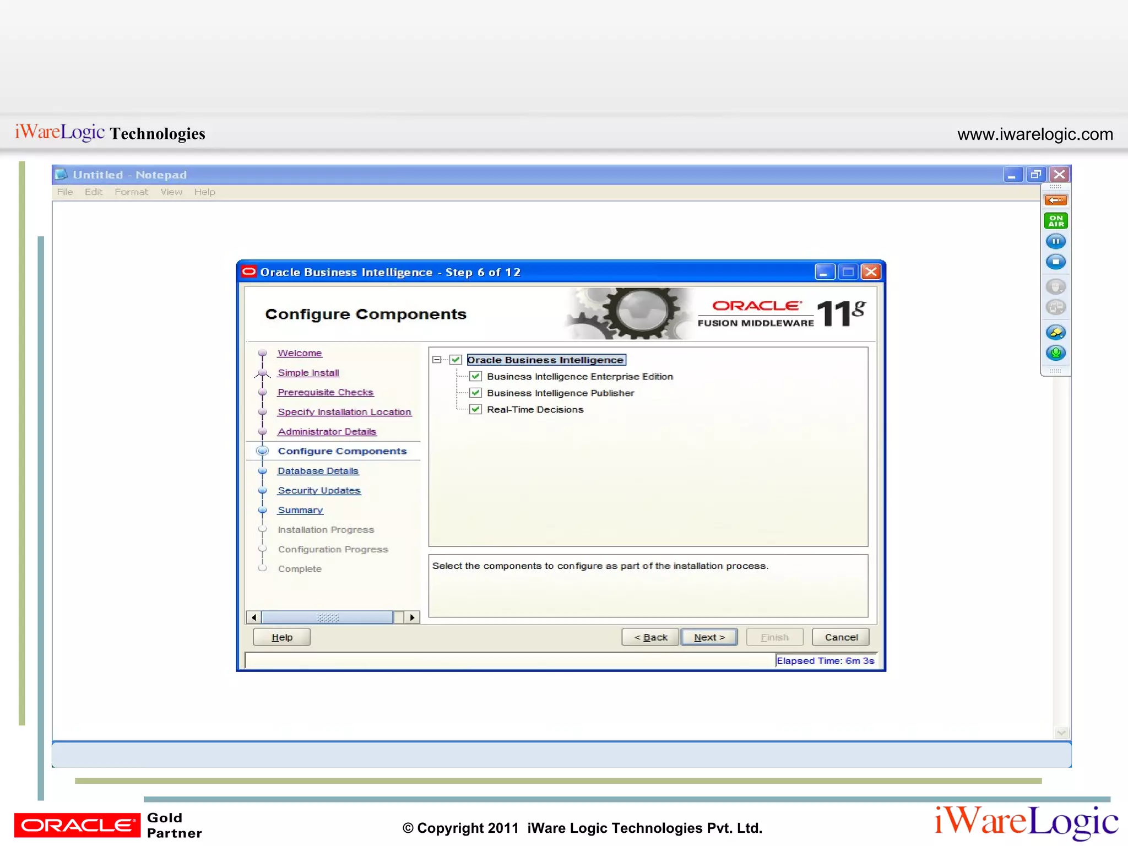This screenshot has height=846, width=1128.
Task: Toggle Business Intelligence Publisher checkbox
Action: pyautogui.click(x=476, y=393)
